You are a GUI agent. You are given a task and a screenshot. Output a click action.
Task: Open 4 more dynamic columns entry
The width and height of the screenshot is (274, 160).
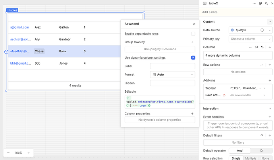(237, 55)
